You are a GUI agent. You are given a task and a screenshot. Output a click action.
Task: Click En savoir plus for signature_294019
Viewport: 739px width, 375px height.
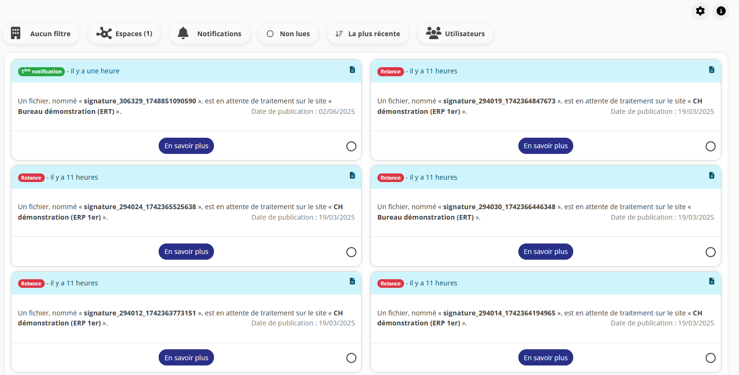coord(546,146)
